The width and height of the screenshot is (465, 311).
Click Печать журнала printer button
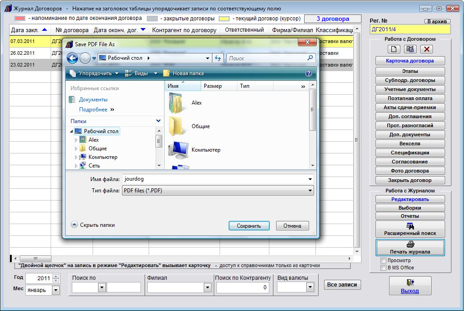[x=410, y=247]
